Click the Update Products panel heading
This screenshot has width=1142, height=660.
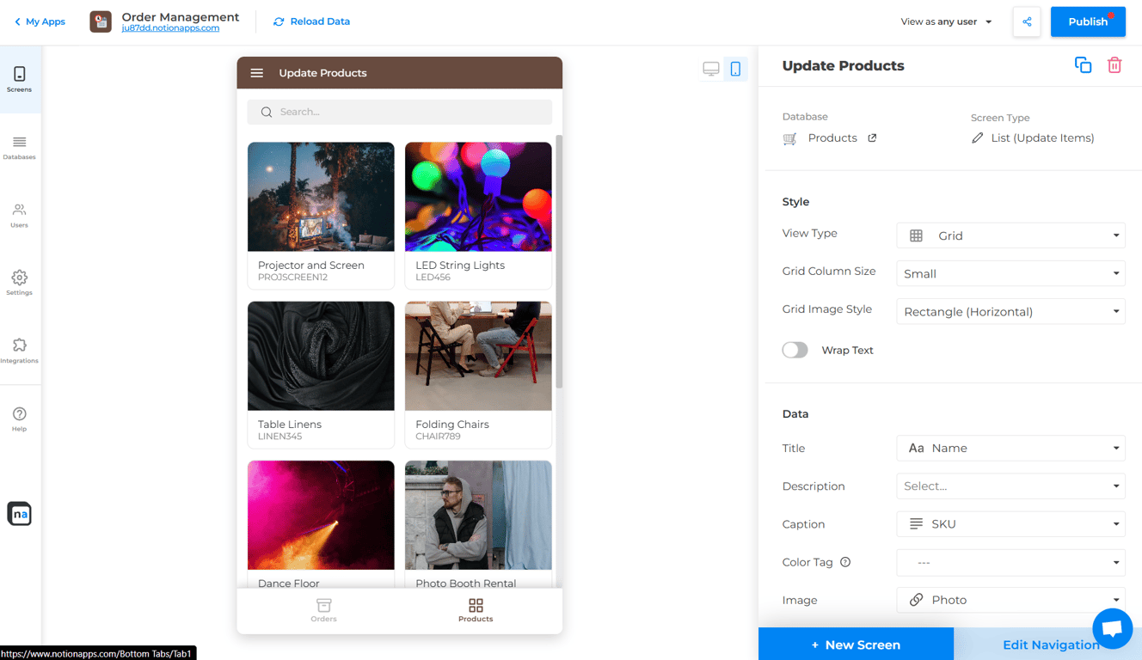point(843,65)
